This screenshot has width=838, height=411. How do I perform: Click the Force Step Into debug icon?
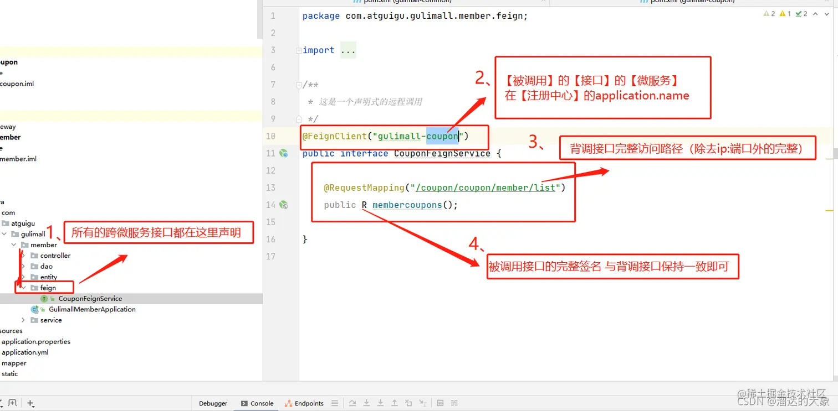[380, 403]
